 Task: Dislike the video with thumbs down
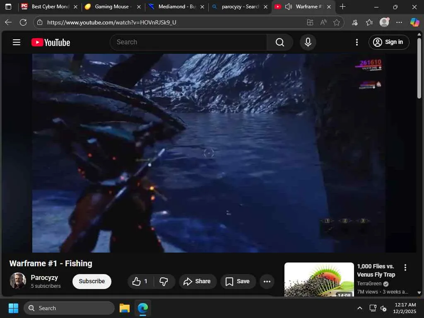[x=164, y=281]
